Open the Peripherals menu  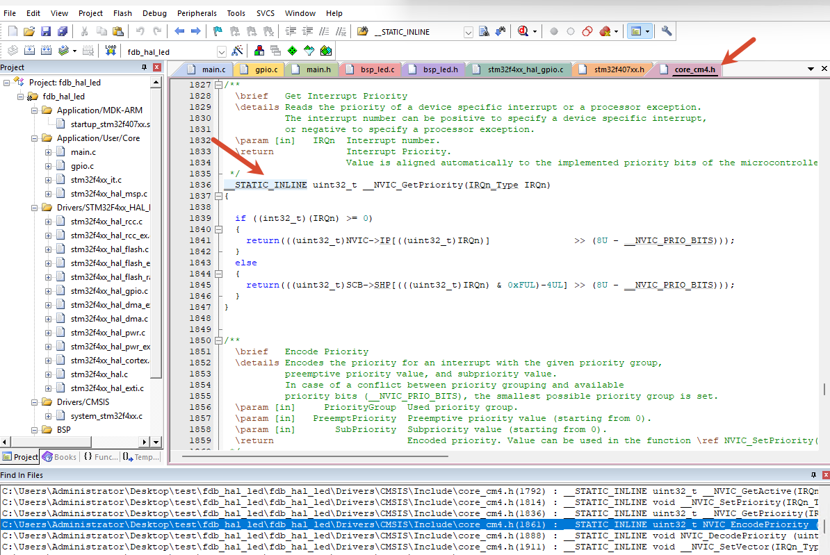(197, 13)
